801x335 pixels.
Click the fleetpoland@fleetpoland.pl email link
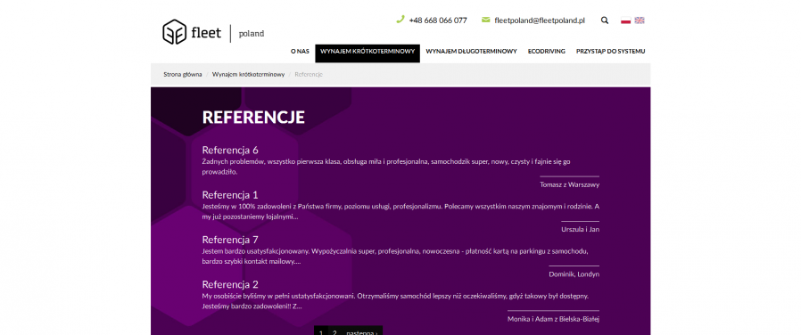coord(540,20)
